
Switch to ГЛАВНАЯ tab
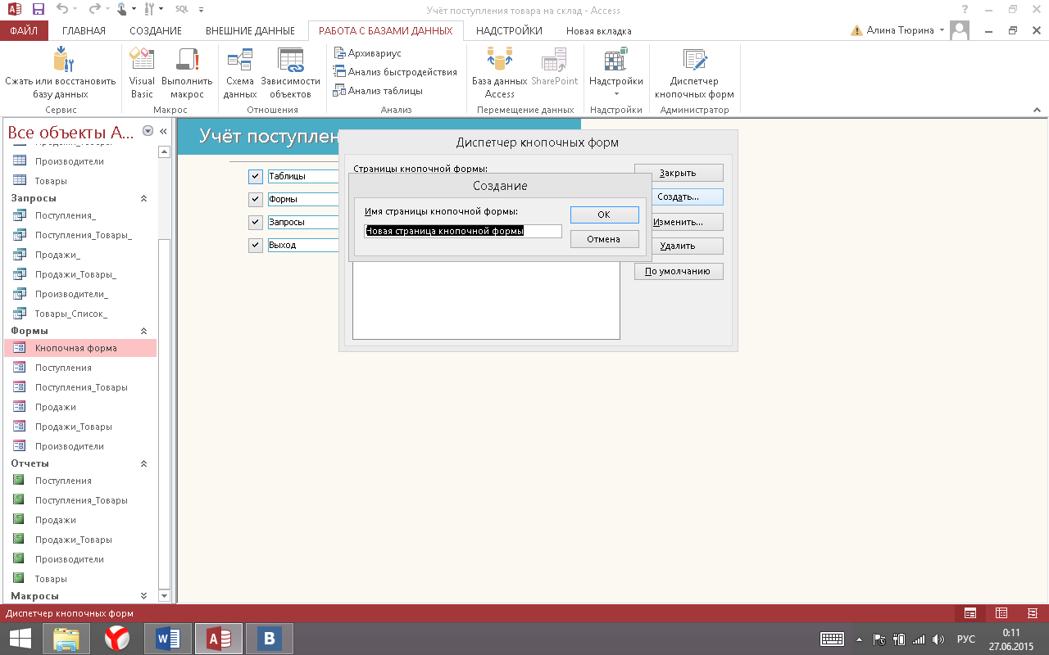(x=84, y=31)
